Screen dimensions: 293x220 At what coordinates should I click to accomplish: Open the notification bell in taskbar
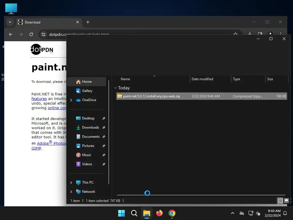(285, 213)
